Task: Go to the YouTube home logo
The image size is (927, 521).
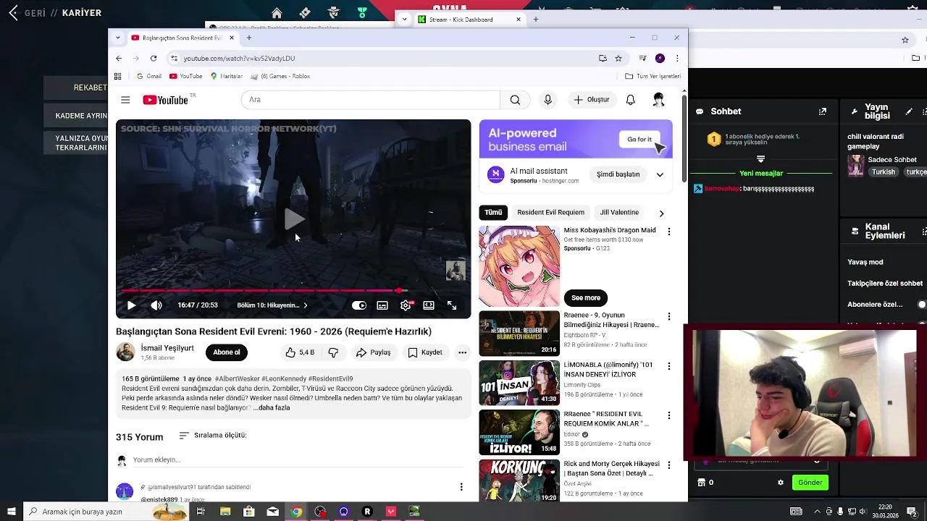Action: [x=166, y=100]
